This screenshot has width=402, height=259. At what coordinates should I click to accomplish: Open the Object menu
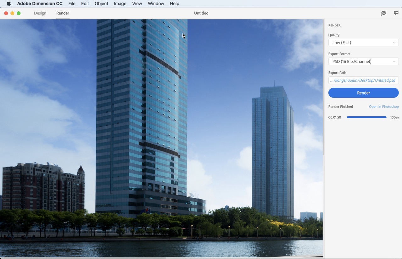tap(101, 3)
